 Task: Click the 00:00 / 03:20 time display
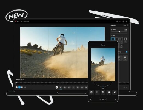[x=20, y=80]
